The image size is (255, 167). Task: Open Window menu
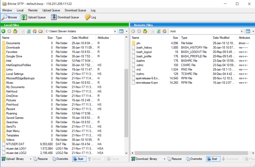point(7,10)
